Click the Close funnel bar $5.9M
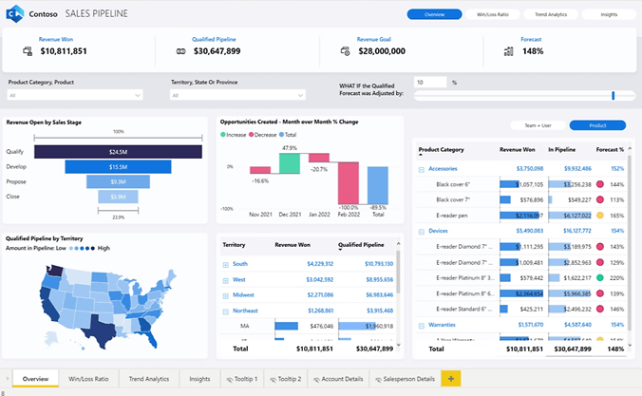The width and height of the screenshot is (642, 396). point(118,197)
